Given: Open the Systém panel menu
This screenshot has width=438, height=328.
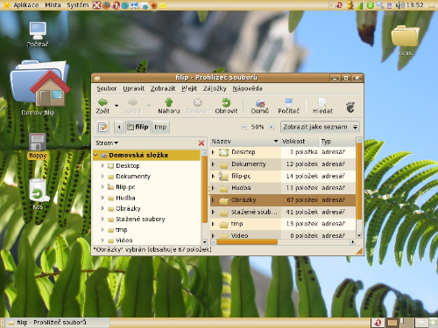Looking at the screenshot, I should (x=77, y=5).
